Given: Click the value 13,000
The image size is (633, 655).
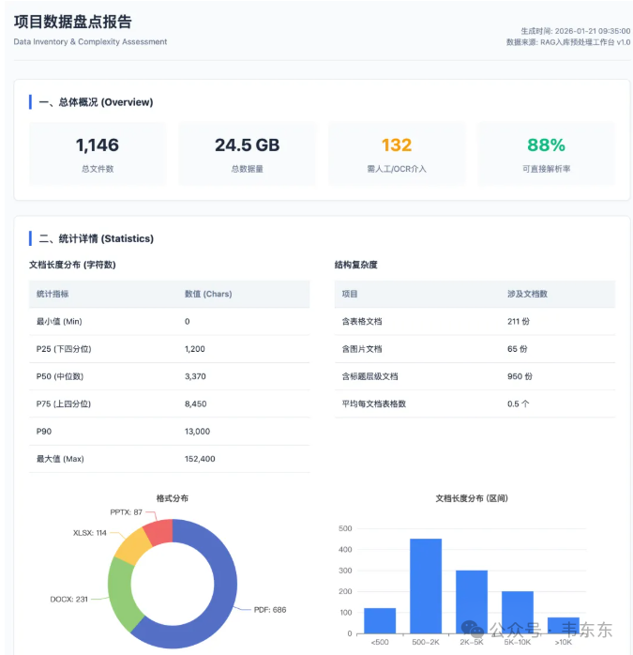Looking at the screenshot, I should point(198,432).
